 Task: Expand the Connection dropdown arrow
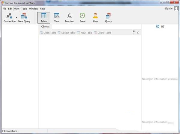[x=16, y=18]
